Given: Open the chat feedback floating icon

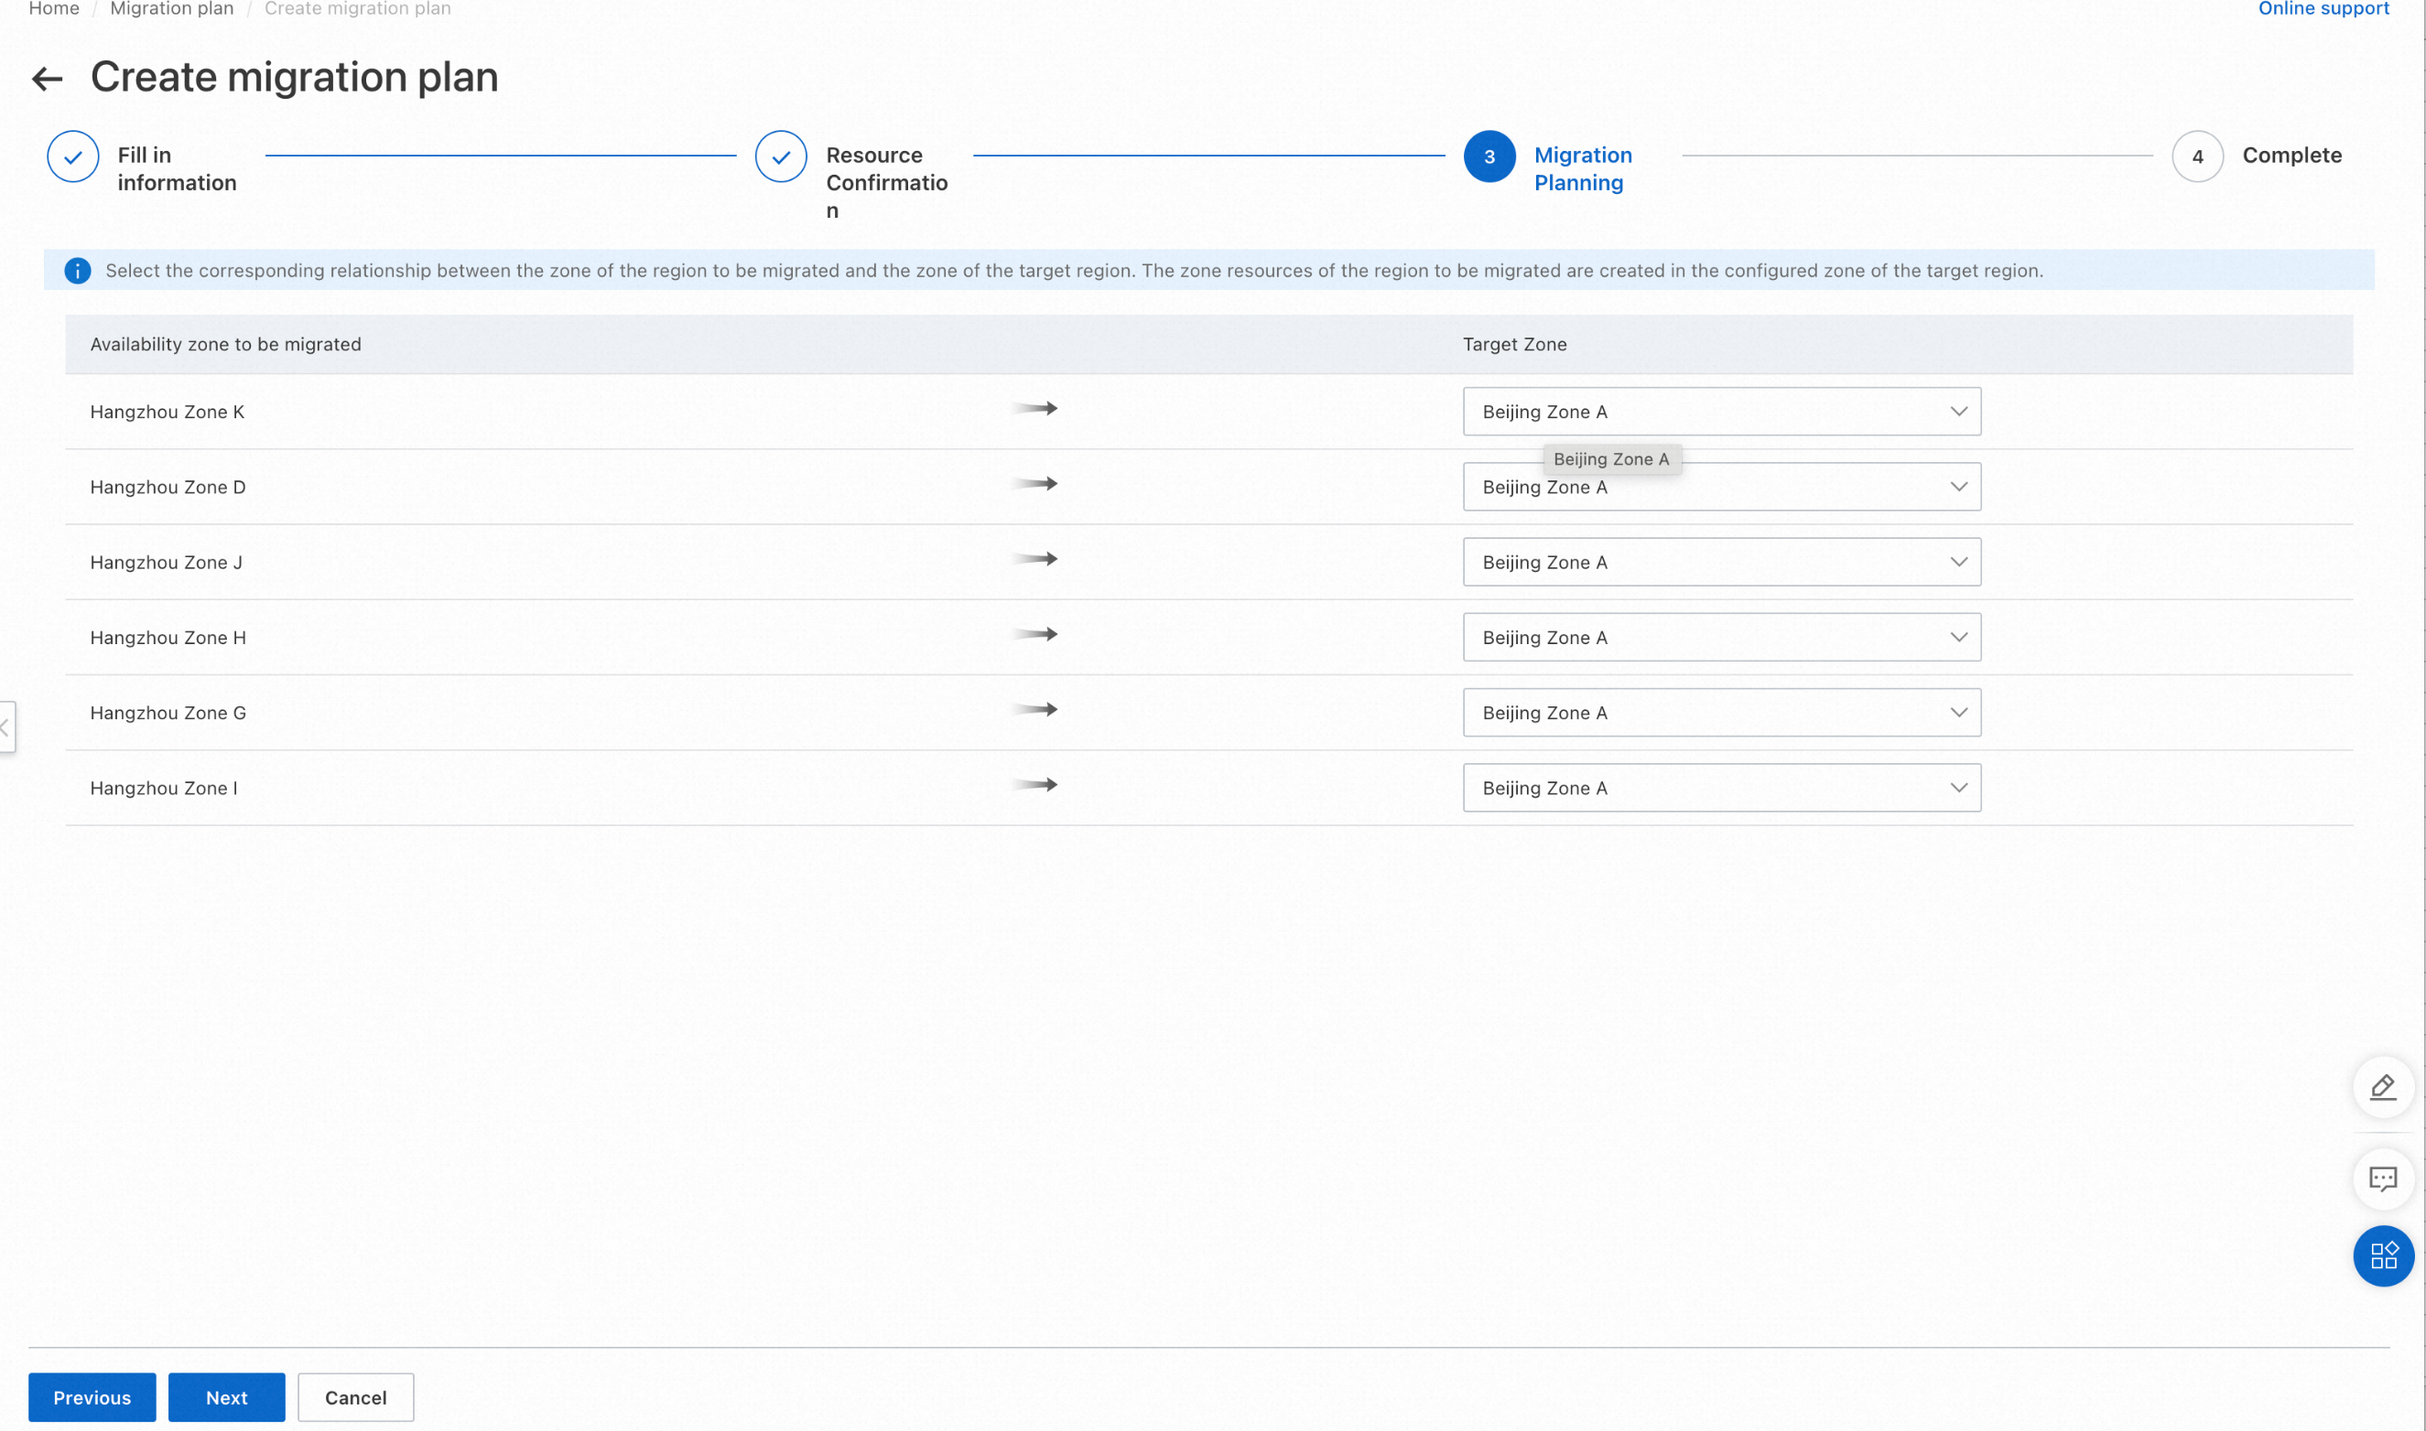Looking at the screenshot, I should (2382, 1178).
